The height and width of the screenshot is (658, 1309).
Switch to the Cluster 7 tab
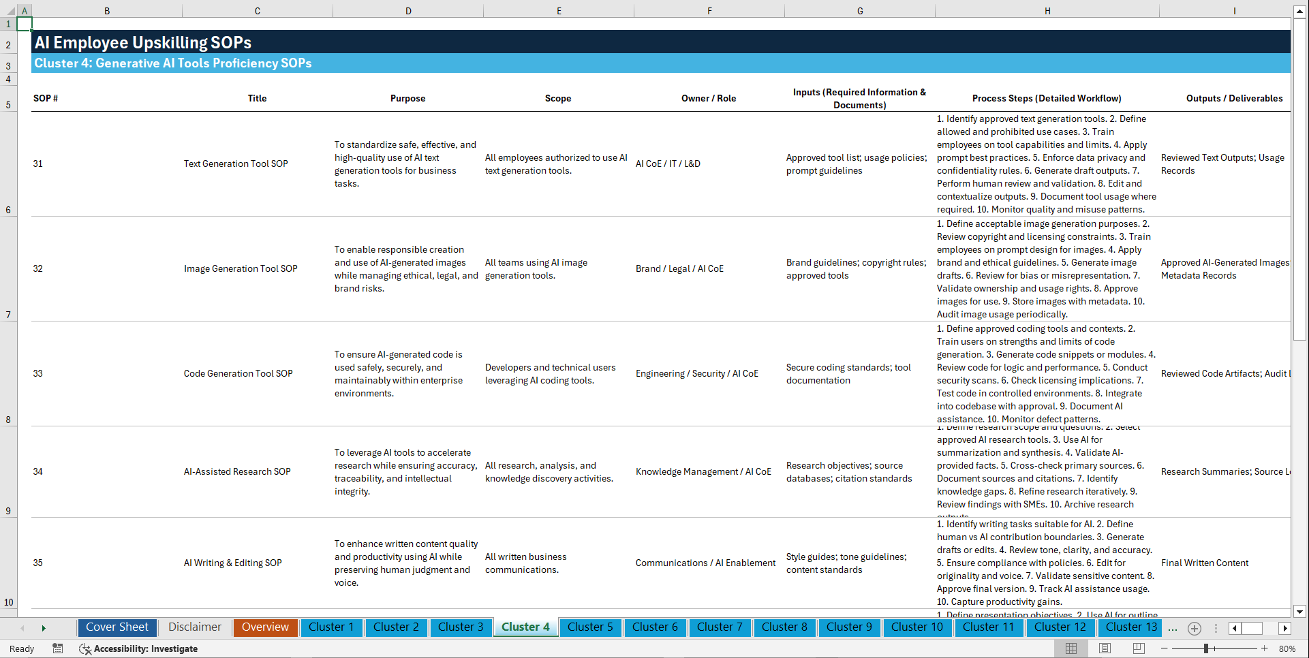tap(720, 627)
